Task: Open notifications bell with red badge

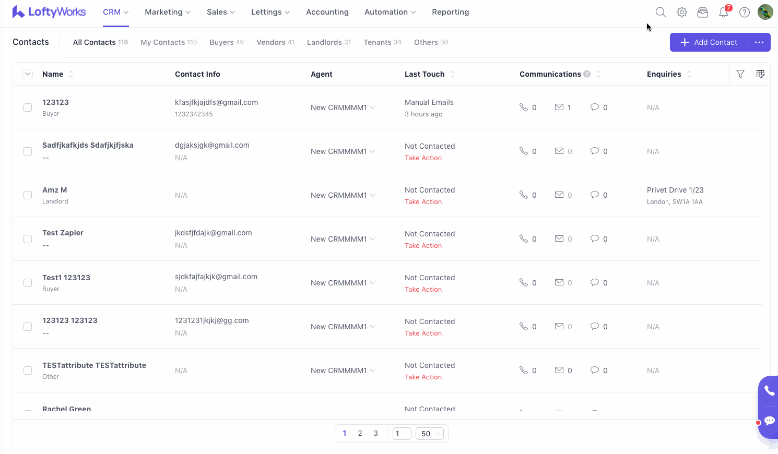Action: pyautogui.click(x=724, y=12)
